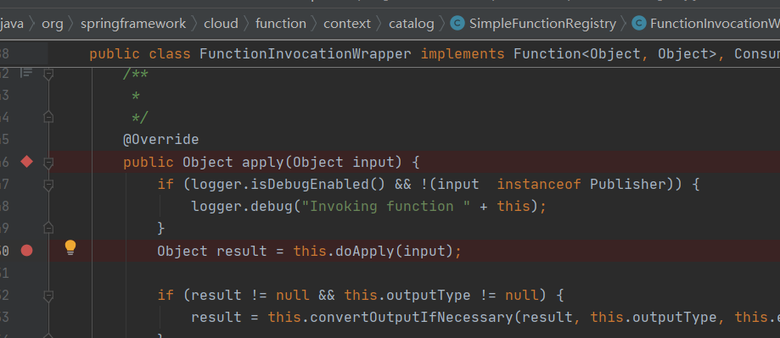Open the yellow lightbulb quick-fix menu
This screenshot has height=338, width=780.
(70, 247)
